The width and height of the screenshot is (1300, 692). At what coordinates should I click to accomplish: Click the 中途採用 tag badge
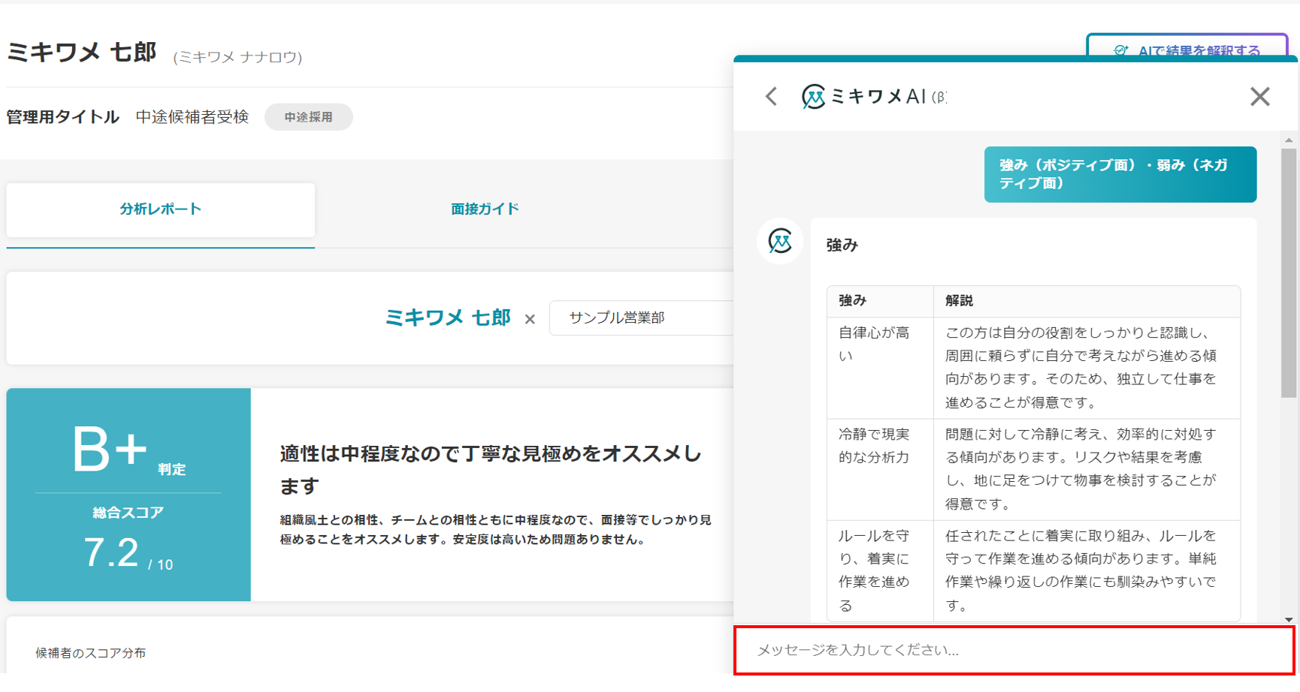[x=308, y=117]
